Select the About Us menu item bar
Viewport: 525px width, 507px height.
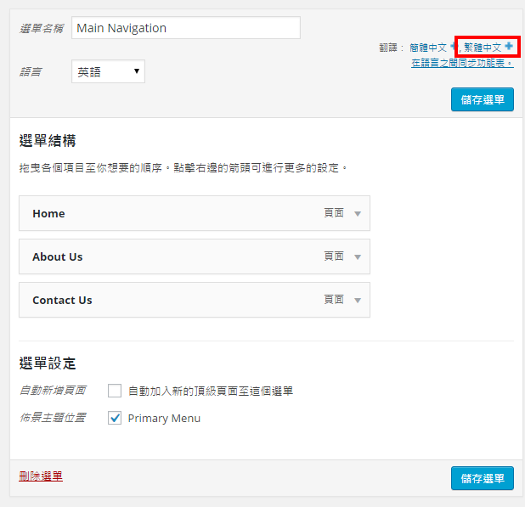pos(170,257)
